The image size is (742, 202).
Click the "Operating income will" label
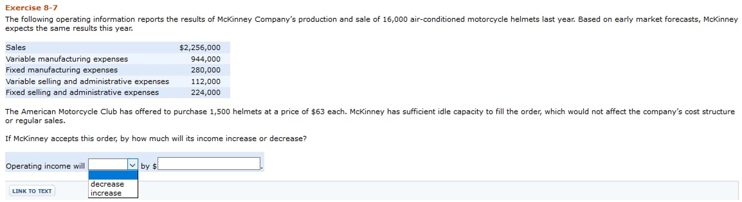pos(45,166)
